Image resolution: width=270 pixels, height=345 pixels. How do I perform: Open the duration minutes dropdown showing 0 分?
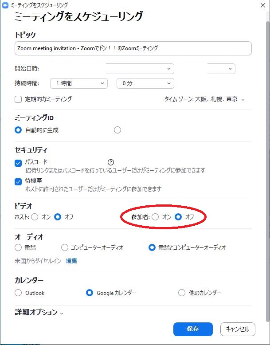tap(145, 83)
